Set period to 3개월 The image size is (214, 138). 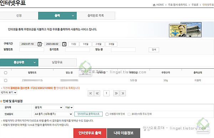click(x=111, y=44)
